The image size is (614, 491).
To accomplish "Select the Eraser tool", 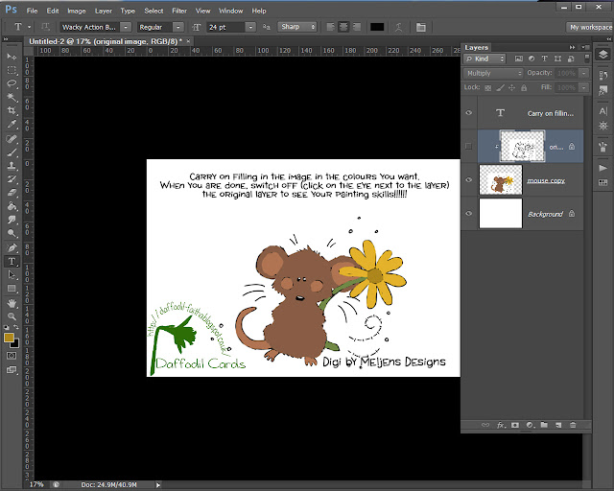I will coord(12,193).
